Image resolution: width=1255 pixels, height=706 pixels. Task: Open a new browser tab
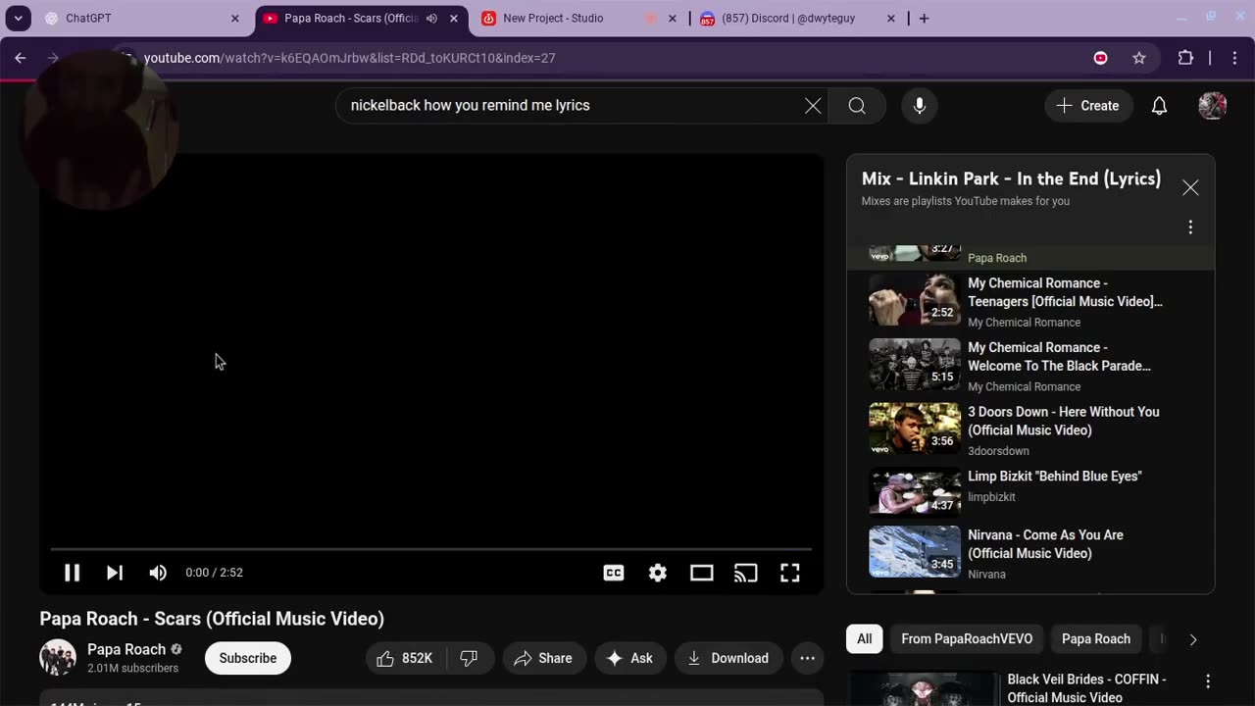click(x=924, y=19)
